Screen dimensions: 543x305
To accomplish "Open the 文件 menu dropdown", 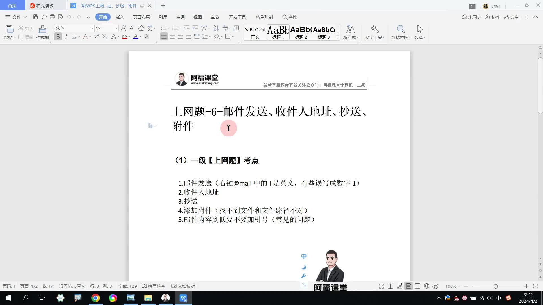I will click(16, 17).
